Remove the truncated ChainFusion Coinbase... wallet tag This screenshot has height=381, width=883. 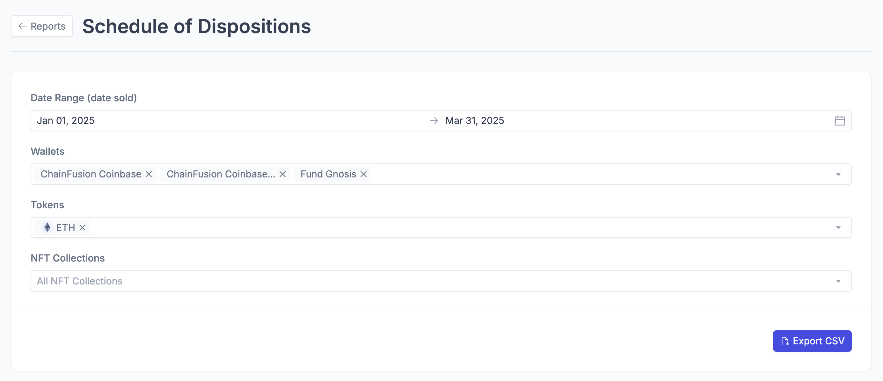click(x=282, y=174)
